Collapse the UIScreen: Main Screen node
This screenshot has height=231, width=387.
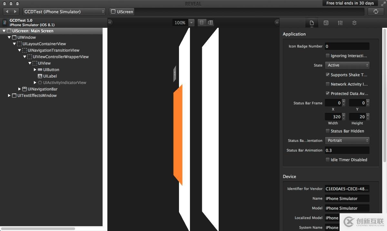point(4,31)
